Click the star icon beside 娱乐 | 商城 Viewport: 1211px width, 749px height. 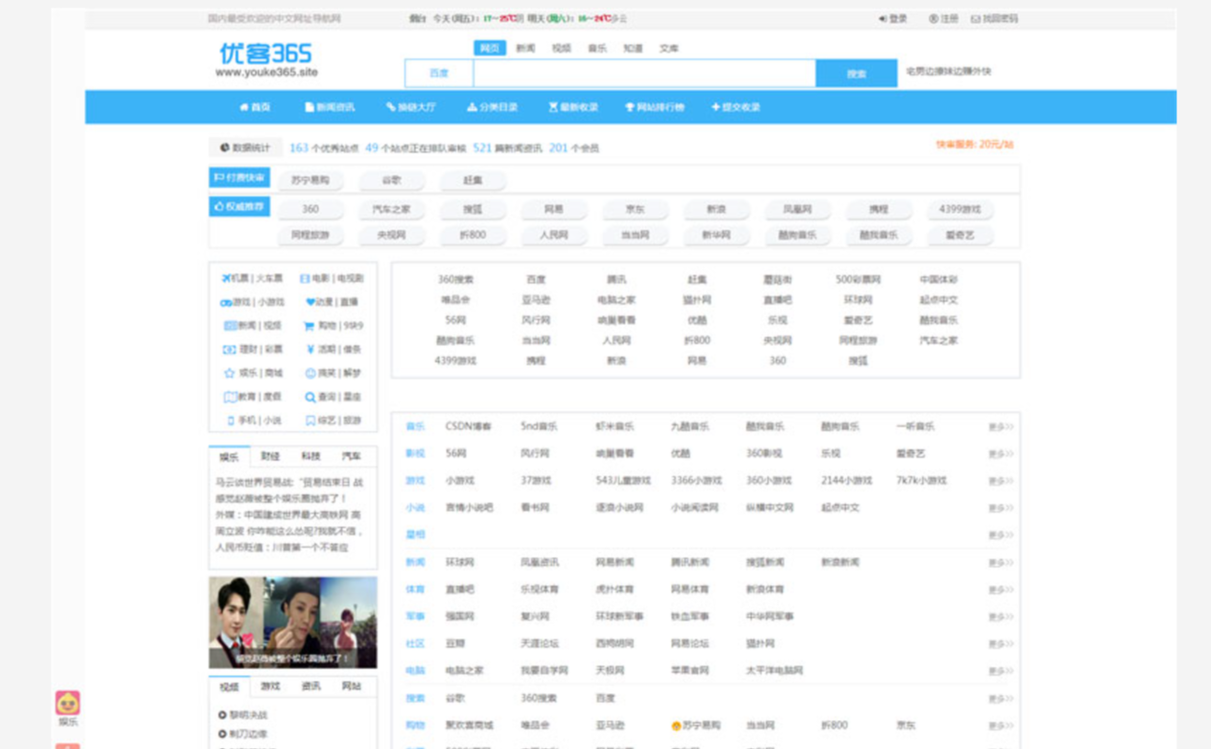pos(229,373)
